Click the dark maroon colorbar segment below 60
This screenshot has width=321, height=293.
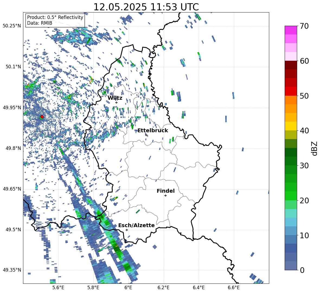pyautogui.click(x=291, y=65)
